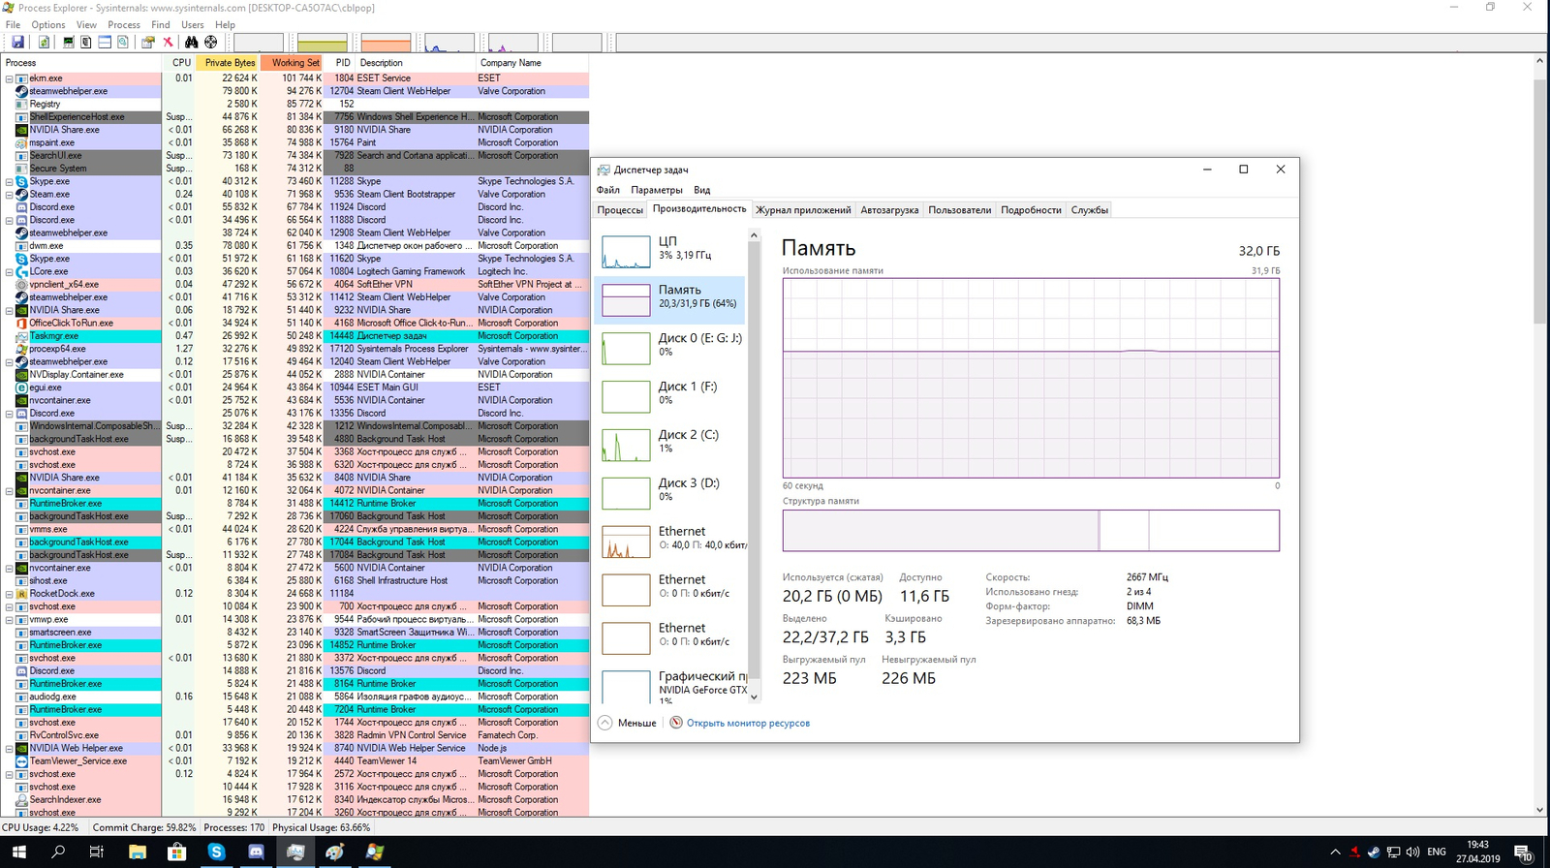This screenshot has height=868, width=1550.
Task: Select the TeamViewer_Service.exe process row
Action: pyautogui.click(x=294, y=761)
